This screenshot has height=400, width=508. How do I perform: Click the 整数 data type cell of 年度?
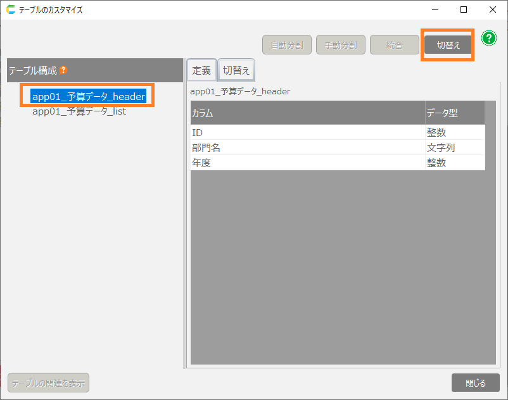coord(454,163)
